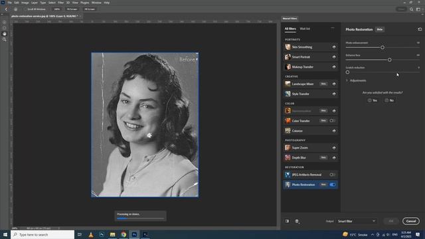Download the Makeup Transfer filter
Viewport: 425px width, 239px height.
(x=334, y=67)
